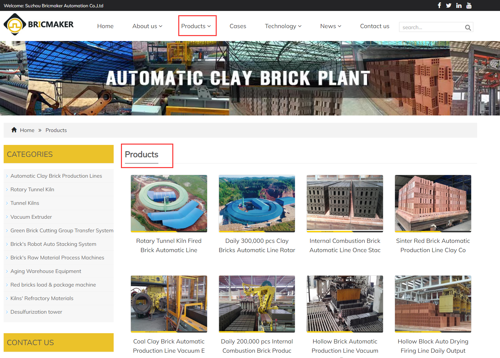The width and height of the screenshot is (500, 358).
Task: Focus the search input field
Action: point(431,27)
